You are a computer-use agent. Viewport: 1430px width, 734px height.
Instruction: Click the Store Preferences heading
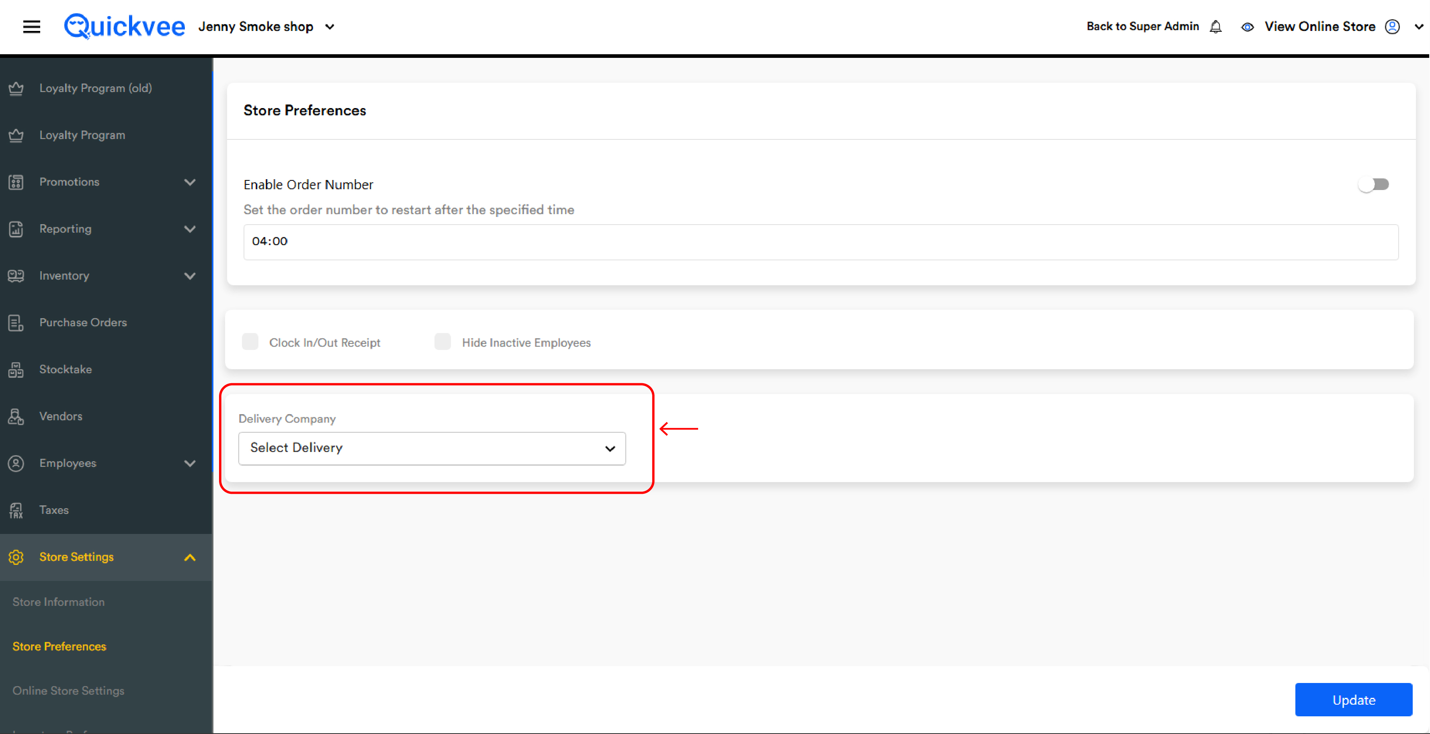(305, 110)
